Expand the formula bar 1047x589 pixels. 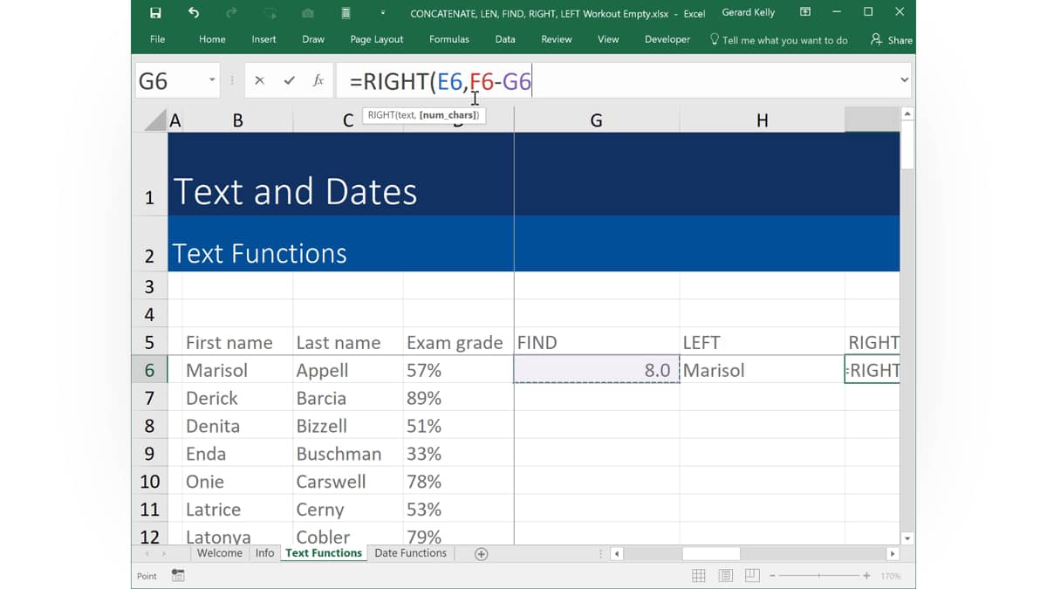tap(904, 80)
